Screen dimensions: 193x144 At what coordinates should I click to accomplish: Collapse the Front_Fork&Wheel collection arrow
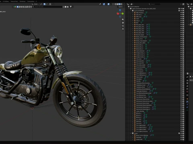click(x=131, y=10)
